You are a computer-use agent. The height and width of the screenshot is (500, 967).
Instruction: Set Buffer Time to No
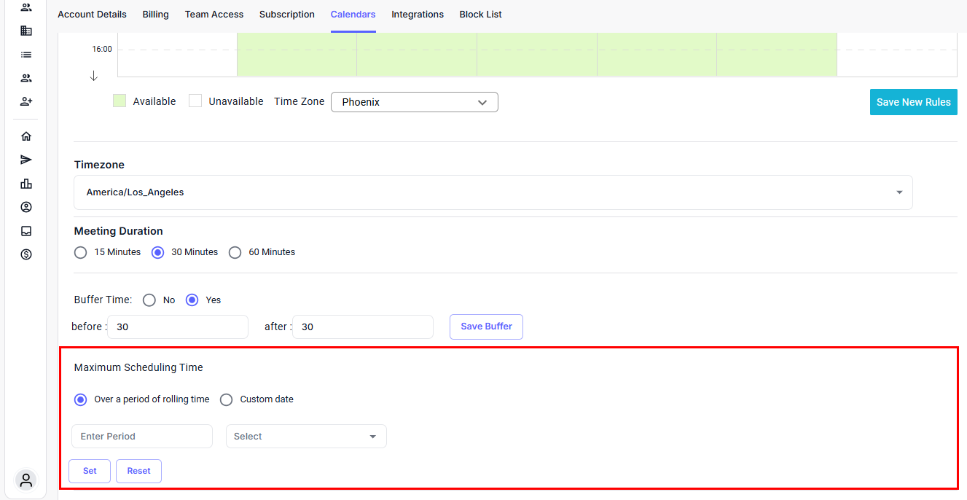pos(149,300)
